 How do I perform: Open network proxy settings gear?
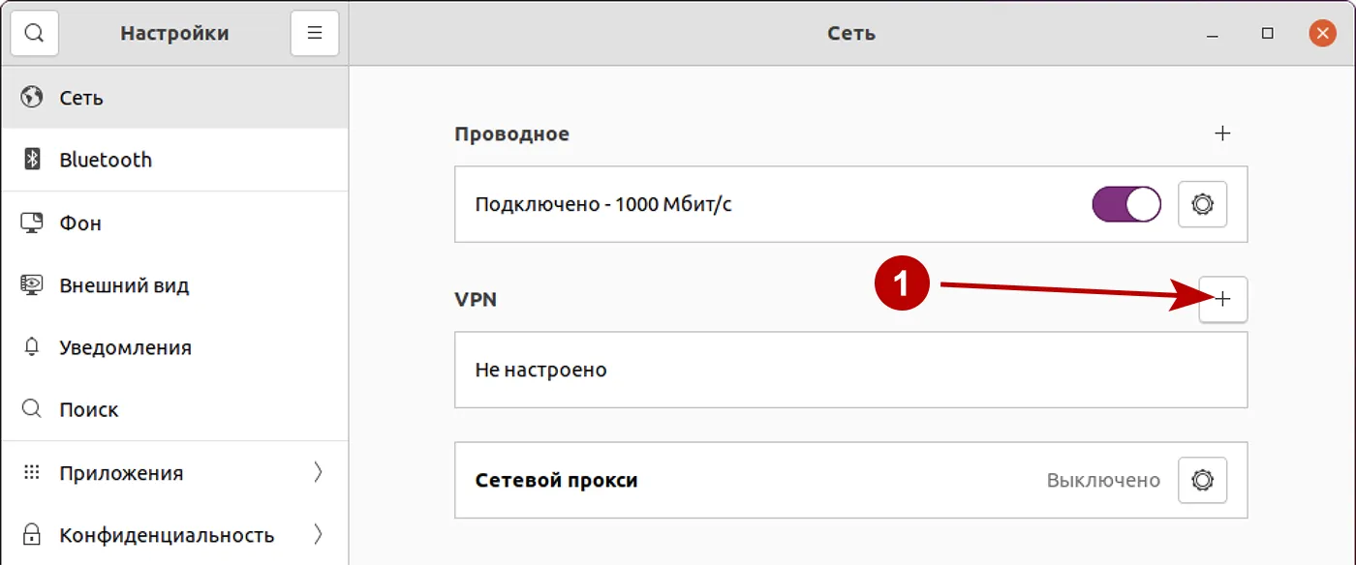tap(1201, 480)
